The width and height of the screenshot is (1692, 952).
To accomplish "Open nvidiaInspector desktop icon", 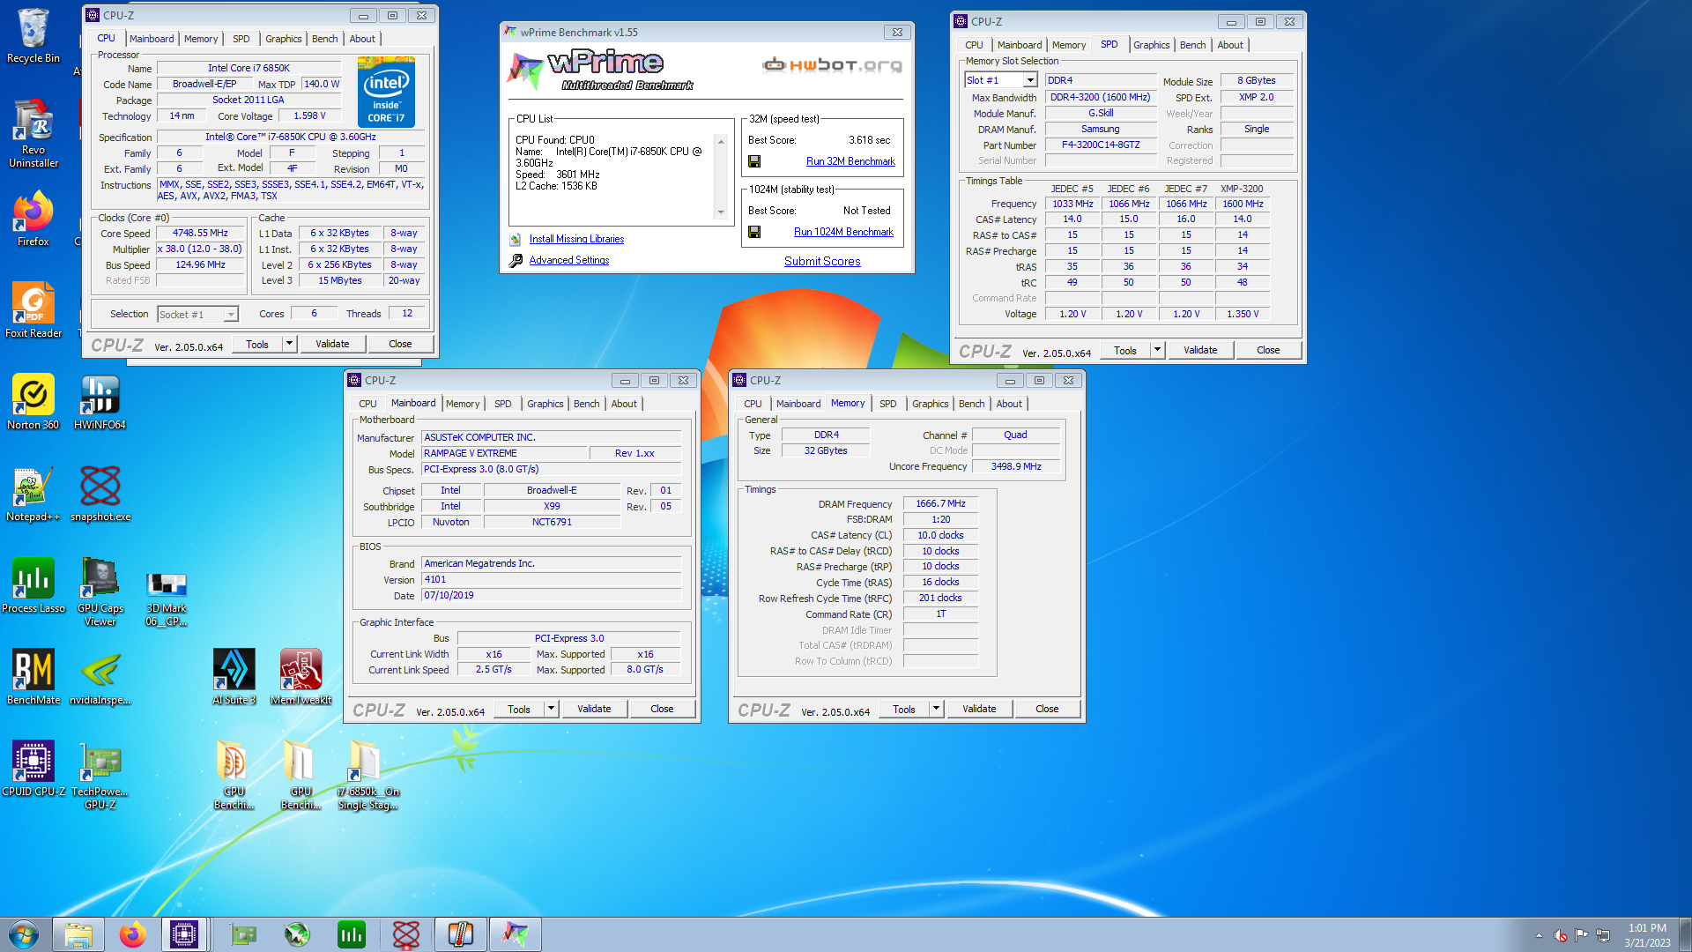I will pos(100,677).
